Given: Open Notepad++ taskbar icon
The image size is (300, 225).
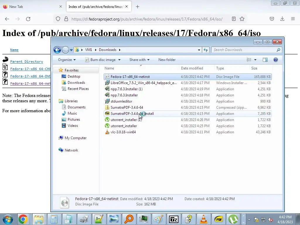Looking at the screenshot, I should pos(99,219).
